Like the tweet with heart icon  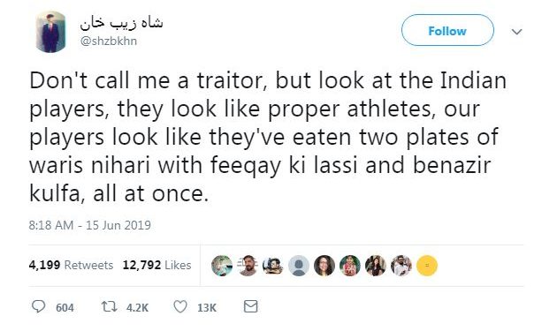[180, 306]
